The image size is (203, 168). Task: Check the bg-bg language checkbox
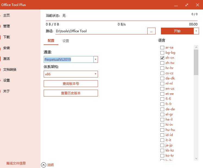(162, 53)
